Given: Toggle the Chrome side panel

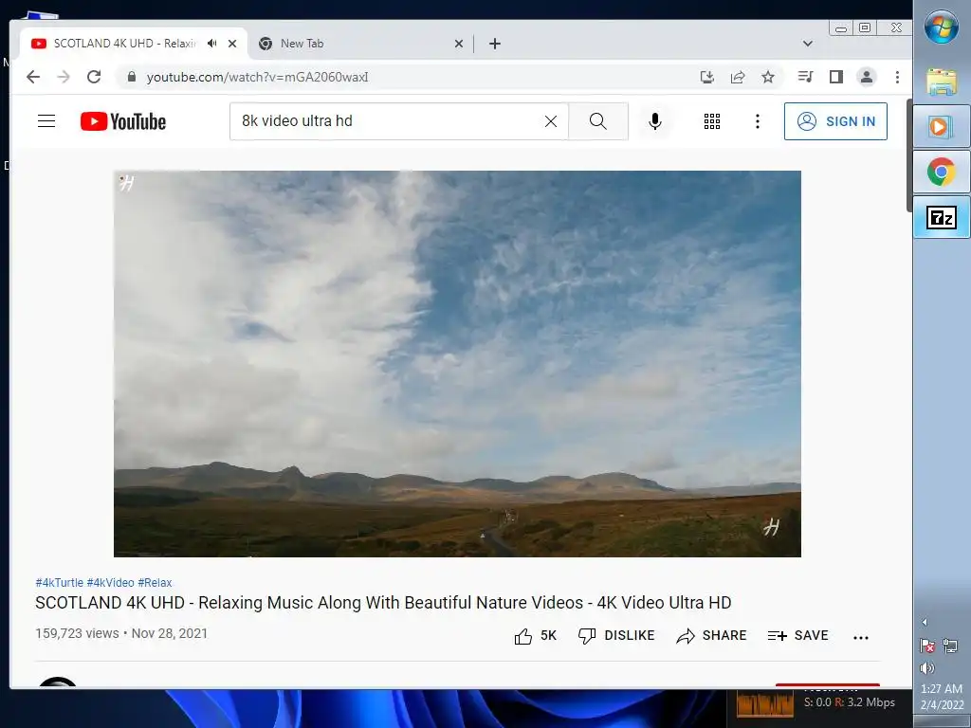Looking at the screenshot, I should coord(836,77).
